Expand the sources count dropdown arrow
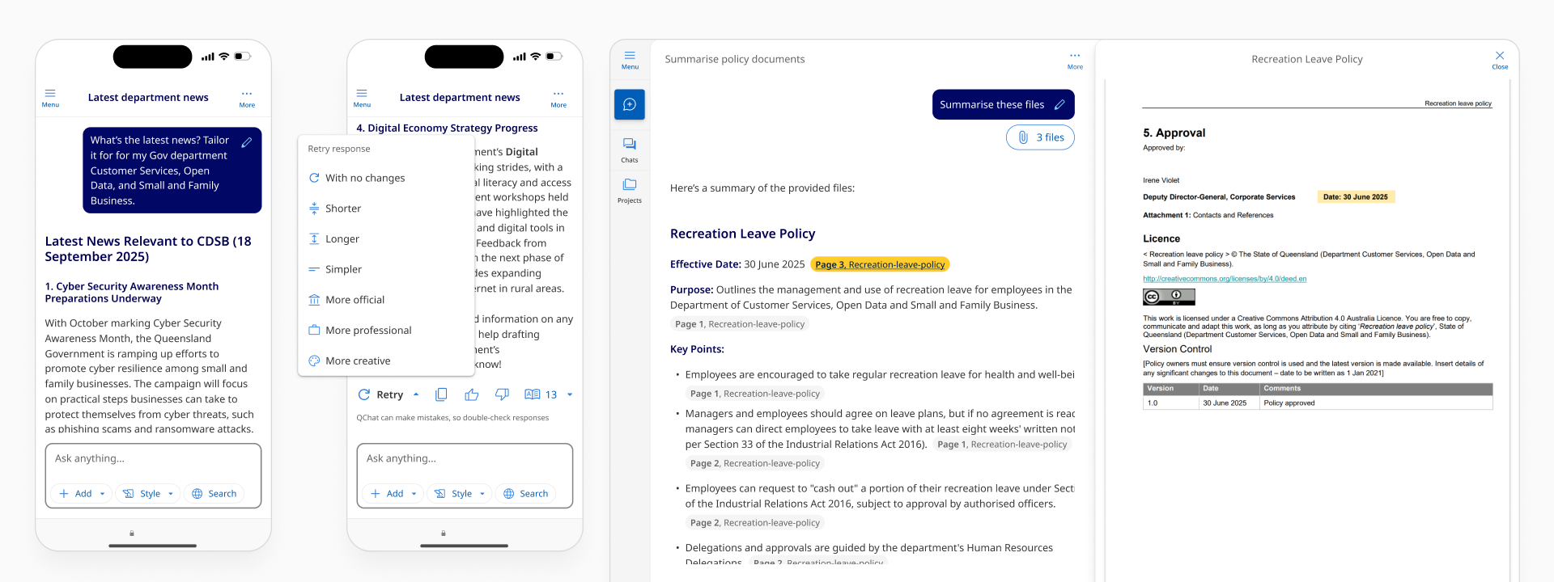Screen dimensions: 1554x582 [570, 394]
